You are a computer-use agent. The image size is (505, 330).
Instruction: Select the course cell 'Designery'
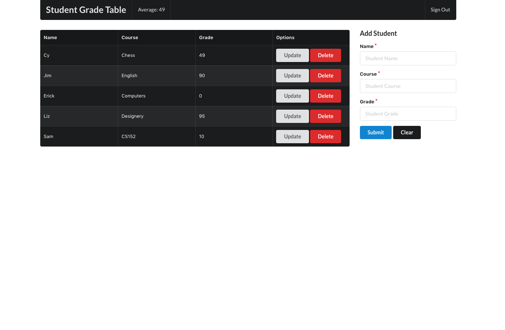pyautogui.click(x=157, y=116)
